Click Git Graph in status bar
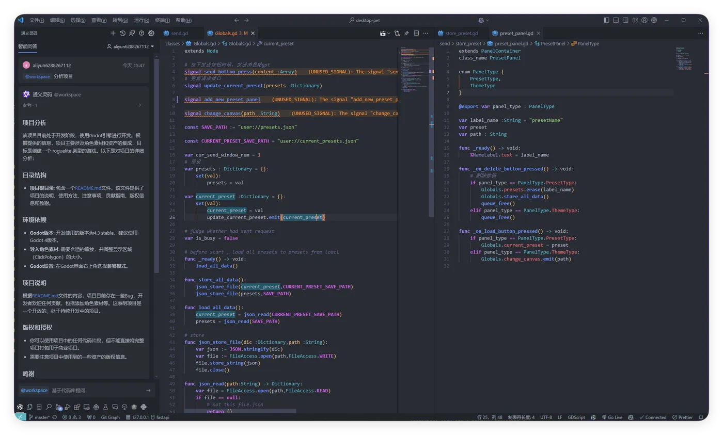The width and height of the screenshot is (723, 435). 110,417
